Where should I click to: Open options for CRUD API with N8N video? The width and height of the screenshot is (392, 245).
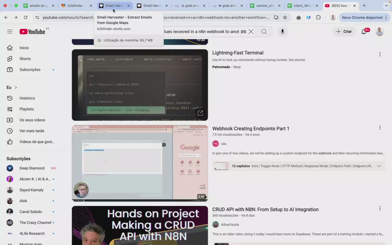[380, 209]
